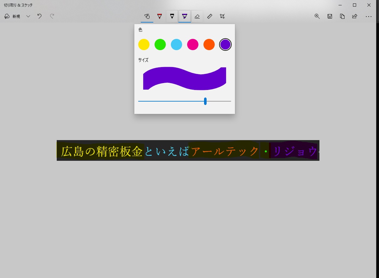Select the touch writing tool
This screenshot has width=379, height=278.
[x=147, y=16]
